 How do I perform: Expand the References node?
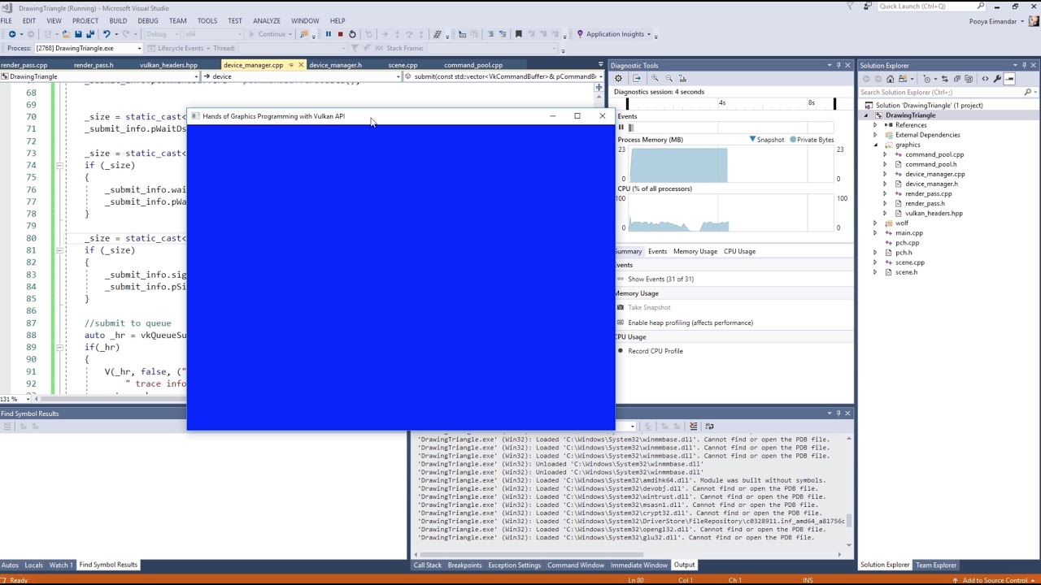(875, 125)
